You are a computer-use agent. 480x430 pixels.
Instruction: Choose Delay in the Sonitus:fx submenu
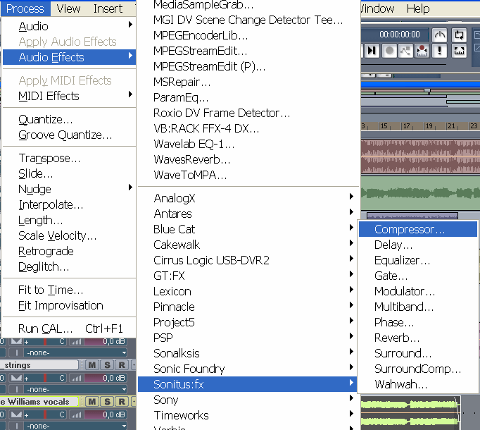[x=418, y=245]
